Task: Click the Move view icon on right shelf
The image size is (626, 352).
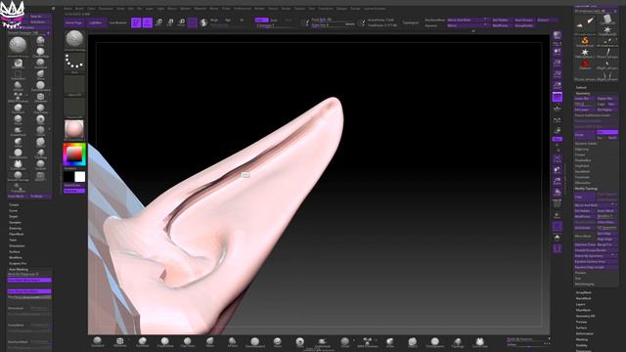Action: point(558,170)
